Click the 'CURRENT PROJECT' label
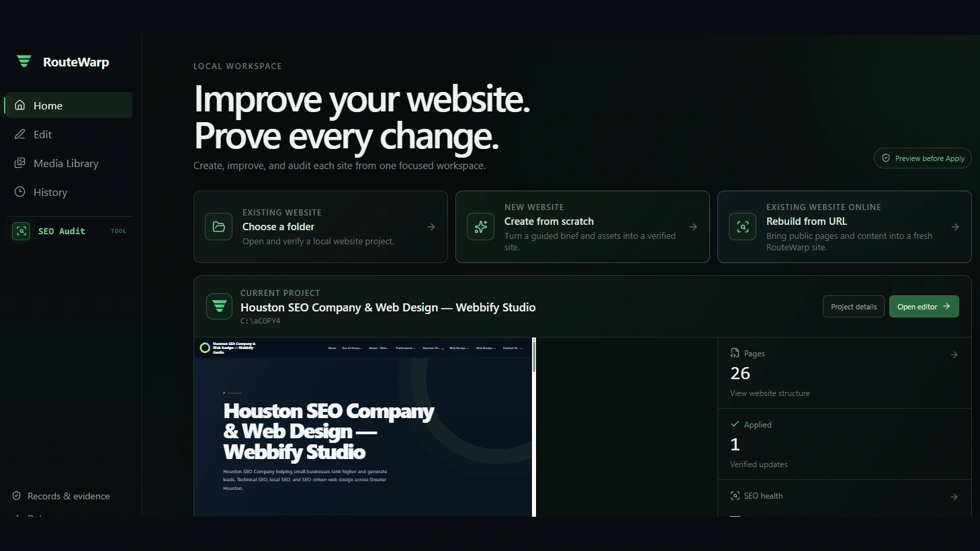 (280, 293)
